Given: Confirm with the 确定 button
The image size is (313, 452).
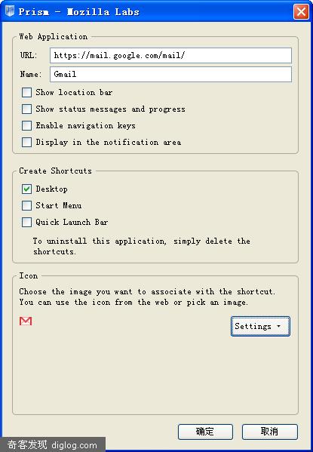Looking at the screenshot, I should [x=205, y=432].
